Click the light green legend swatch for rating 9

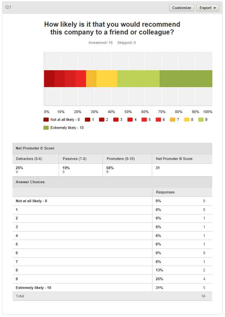[x=201, y=120]
